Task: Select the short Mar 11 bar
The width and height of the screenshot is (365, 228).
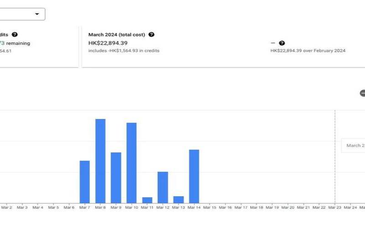Action: (x=147, y=200)
